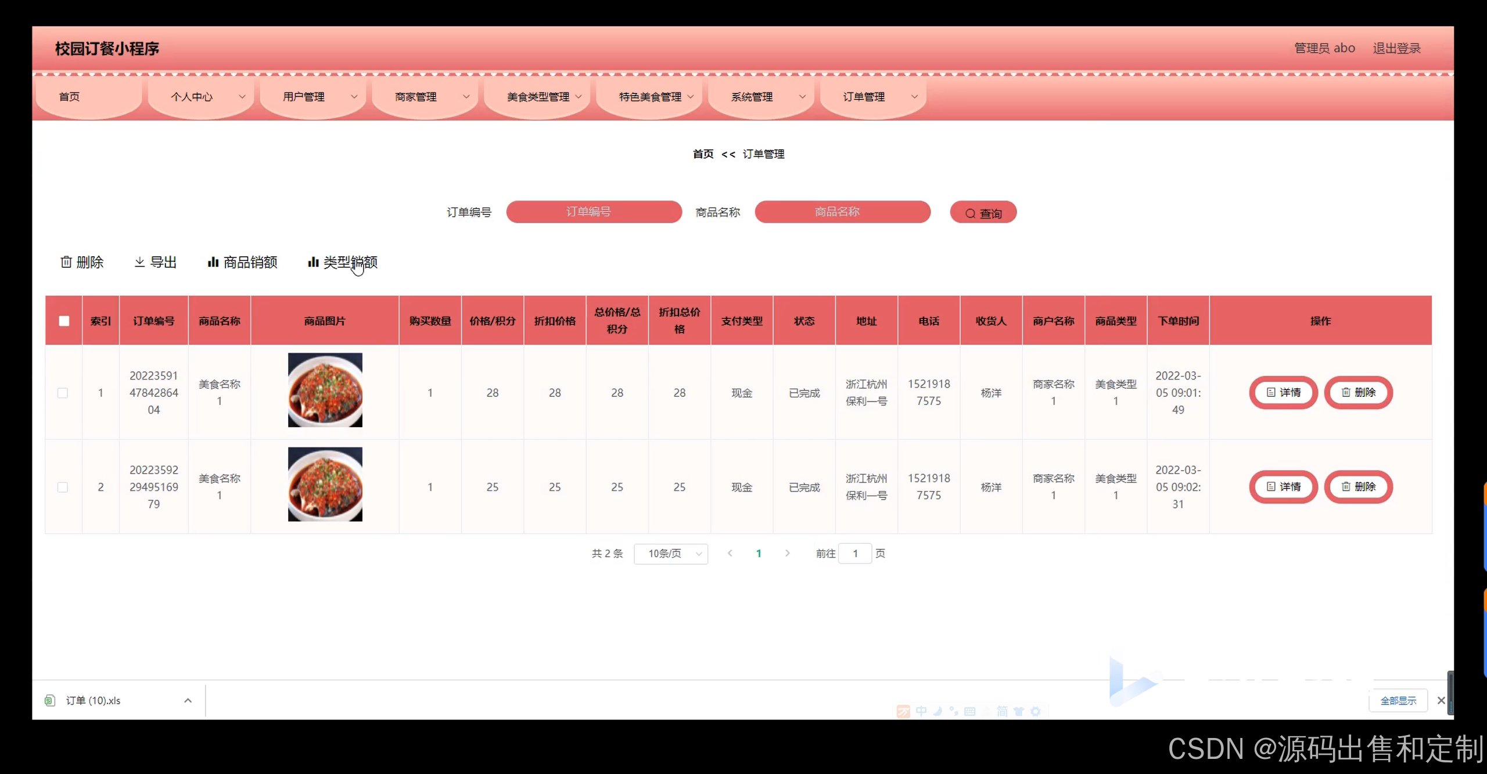Expand the download item options chevron
This screenshot has width=1487, height=774.
[x=188, y=700]
